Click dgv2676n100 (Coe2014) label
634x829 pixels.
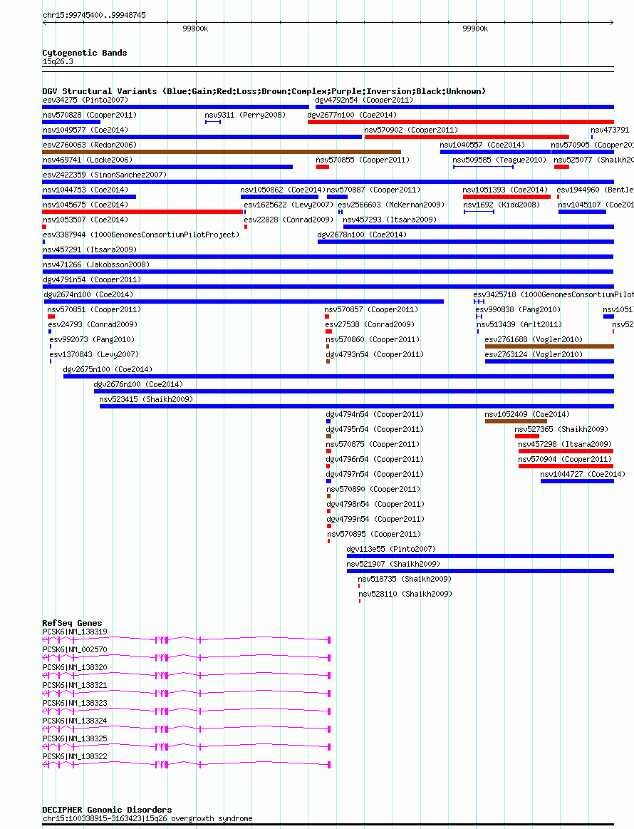tap(138, 384)
